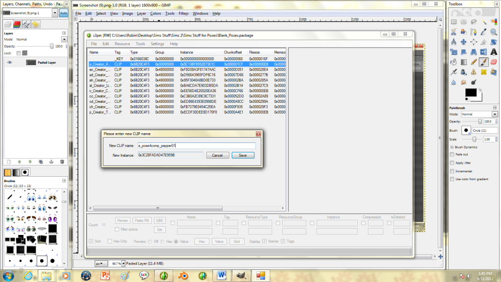This screenshot has height=282, width=501.
Task: Select the Scale tool
Action: (454, 52)
